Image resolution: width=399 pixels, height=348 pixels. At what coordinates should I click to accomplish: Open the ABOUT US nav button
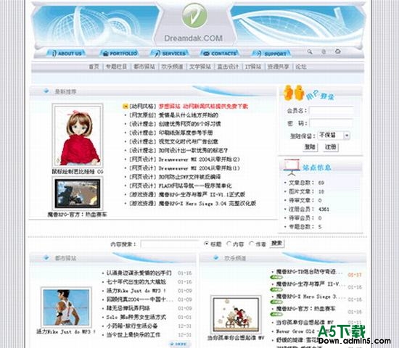tap(67, 54)
